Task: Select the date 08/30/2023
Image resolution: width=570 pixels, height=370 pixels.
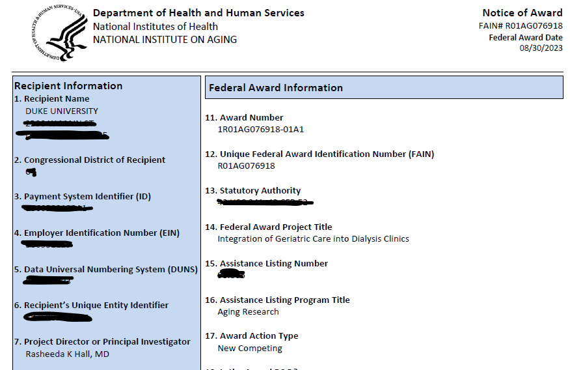Action: tap(541, 48)
